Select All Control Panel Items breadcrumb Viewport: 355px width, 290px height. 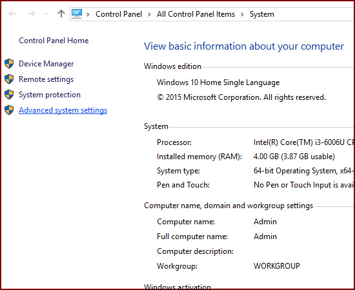coord(196,14)
